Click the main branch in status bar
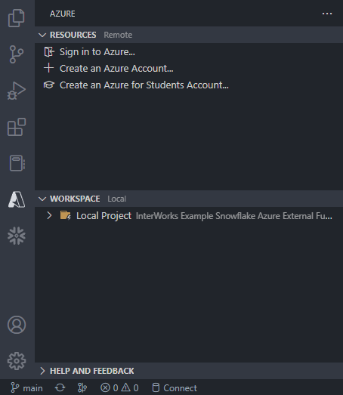The height and width of the screenshot is (395, 343). [26, 388]
